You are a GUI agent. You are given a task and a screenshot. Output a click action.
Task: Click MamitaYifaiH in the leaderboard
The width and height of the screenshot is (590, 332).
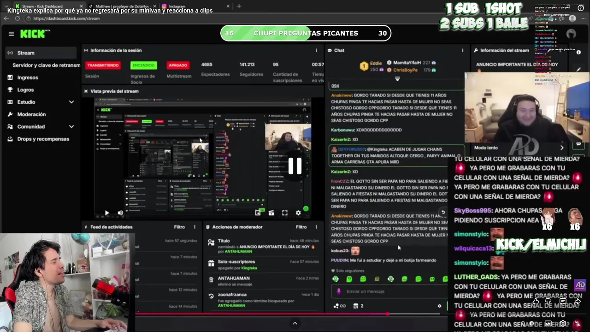pos(407,63)
